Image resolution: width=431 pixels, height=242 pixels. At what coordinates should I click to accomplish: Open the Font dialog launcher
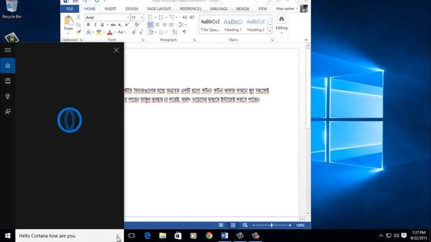(143, 40)
